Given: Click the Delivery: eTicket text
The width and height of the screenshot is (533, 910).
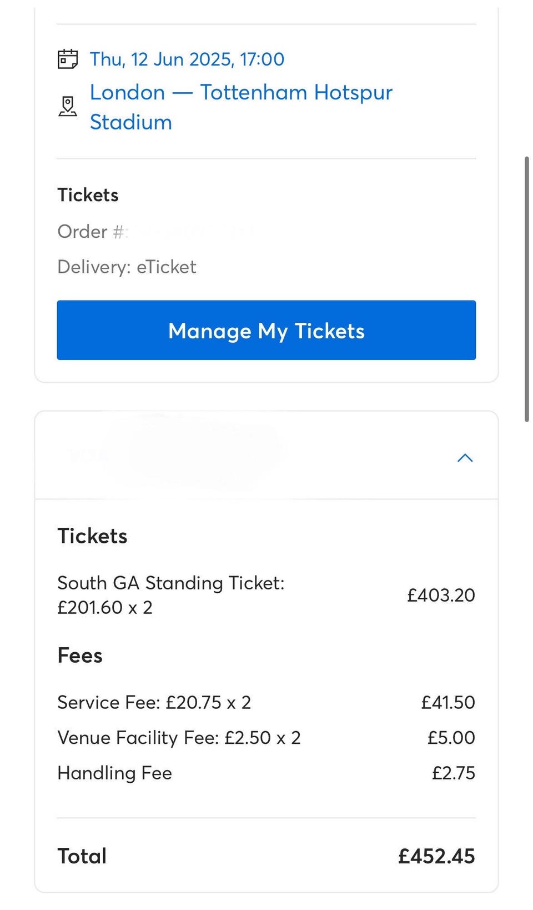Looking at the screenshot, I should point(127,267).
